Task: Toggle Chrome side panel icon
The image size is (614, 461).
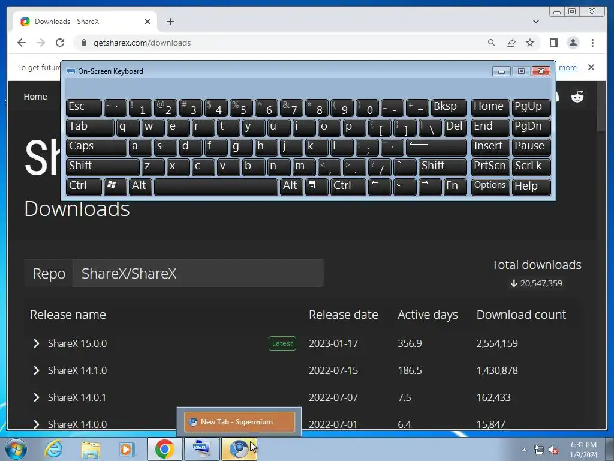Action: coord(553,43)
